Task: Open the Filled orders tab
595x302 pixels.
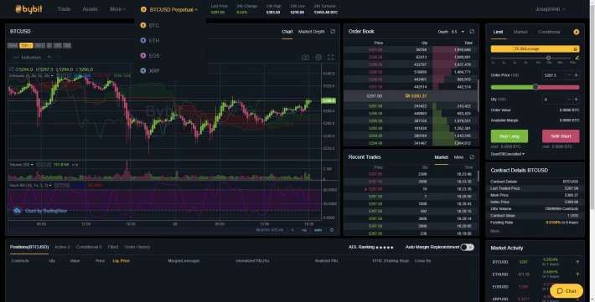Action: [112, 247]
